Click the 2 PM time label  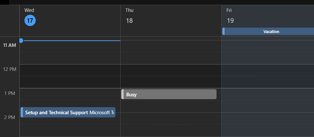(x=10, y=117)
